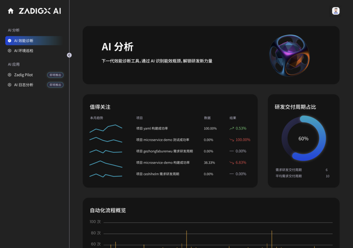
Task: Click the 数据 column header
Action: coord(207,118)
